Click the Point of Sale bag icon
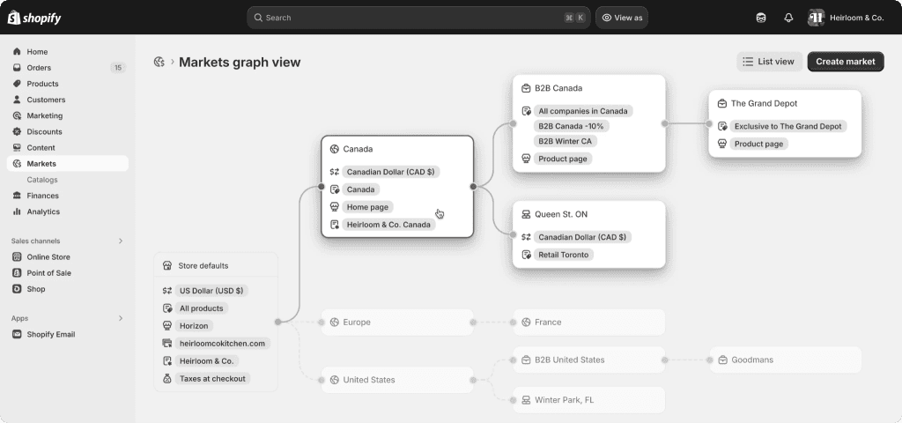Image resolution: width=902 pixels, height=423 pixels. 17,273
